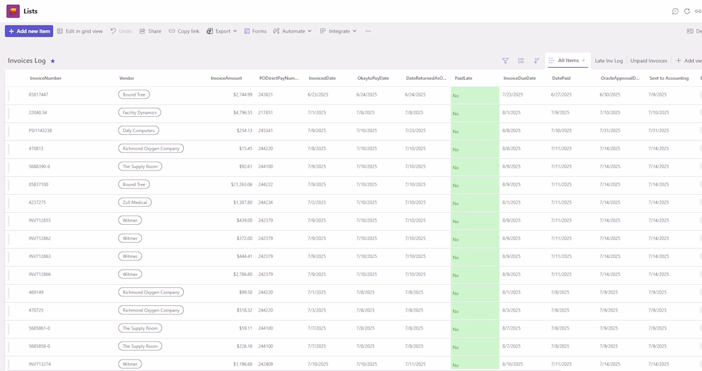This screenshot has width=702, height=371.
Task: Click PO number 244236
Action: 265,202
